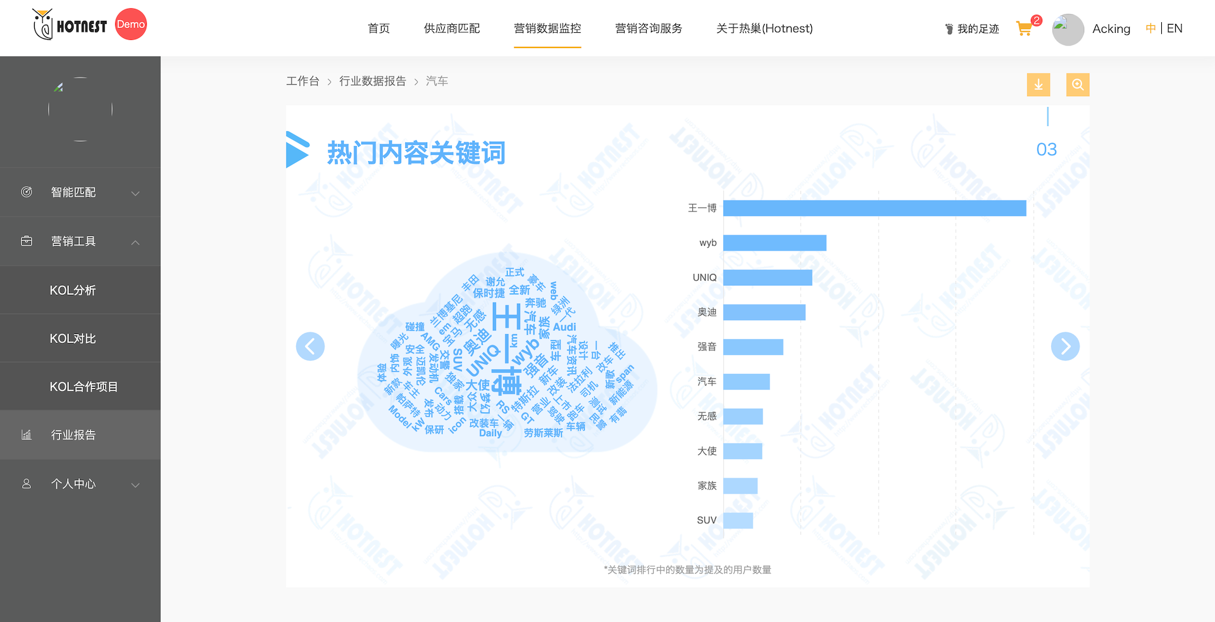Open 我的足迹 footprint icon link
The image size is (1215, 622).
click(972, 29)
